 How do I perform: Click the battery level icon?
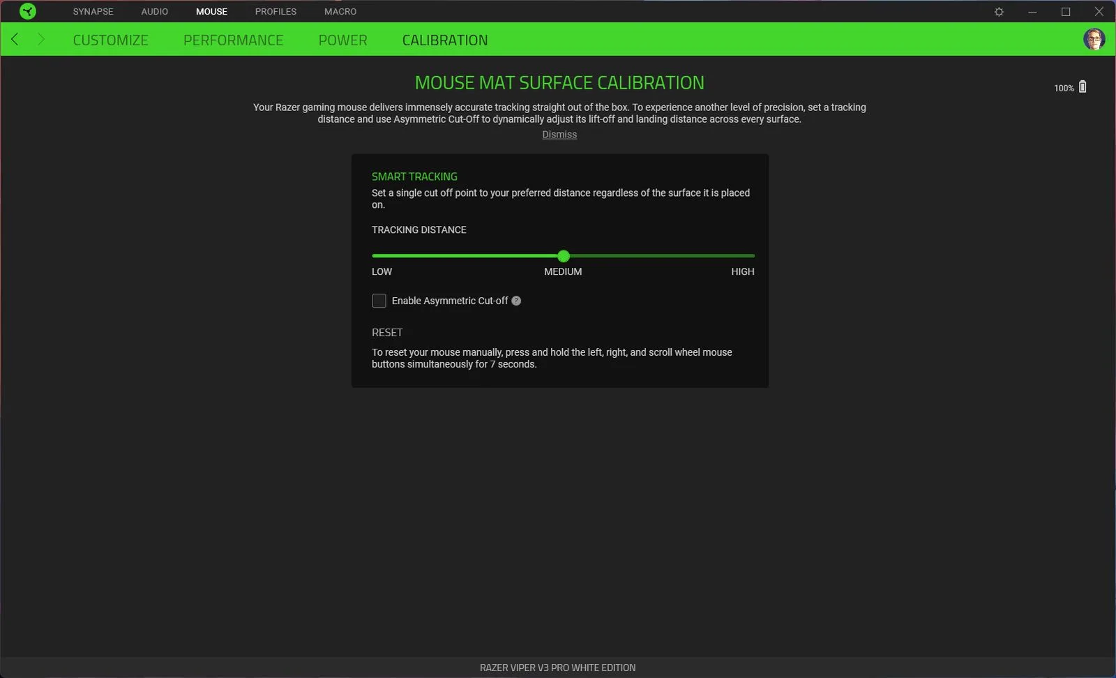[1083, 86]
